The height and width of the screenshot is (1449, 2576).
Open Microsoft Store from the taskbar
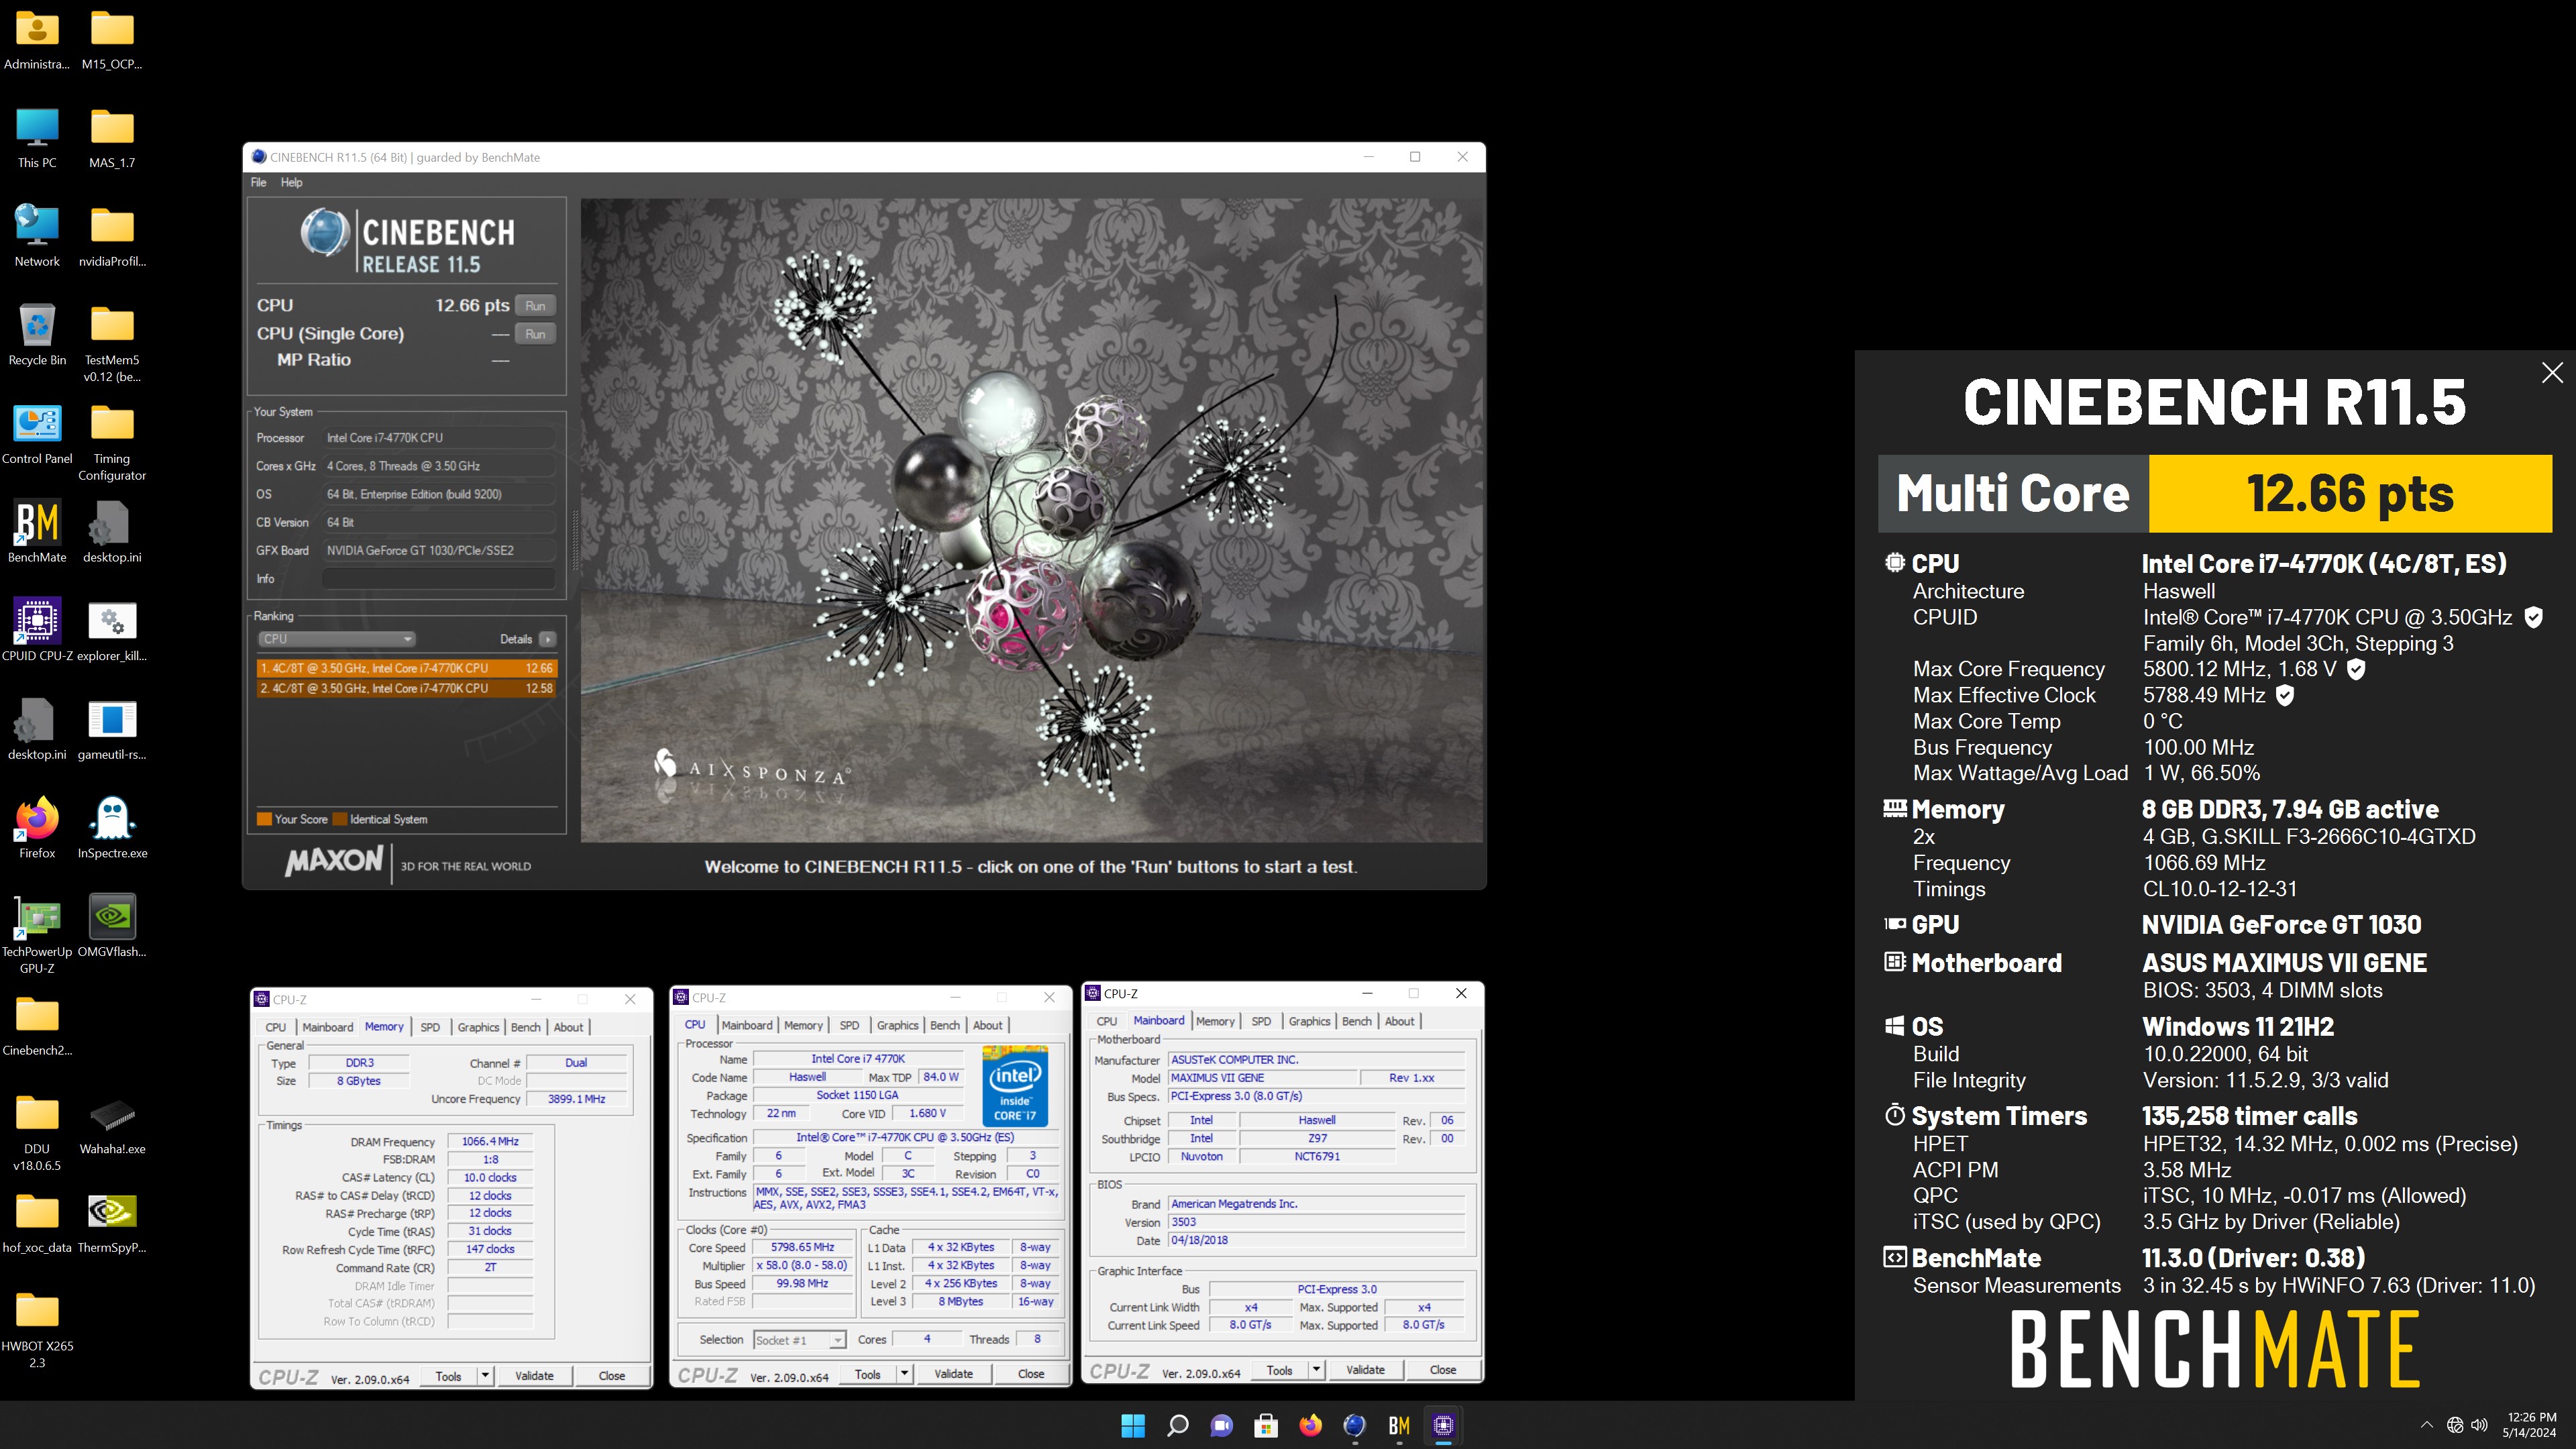point(1266,1425)
